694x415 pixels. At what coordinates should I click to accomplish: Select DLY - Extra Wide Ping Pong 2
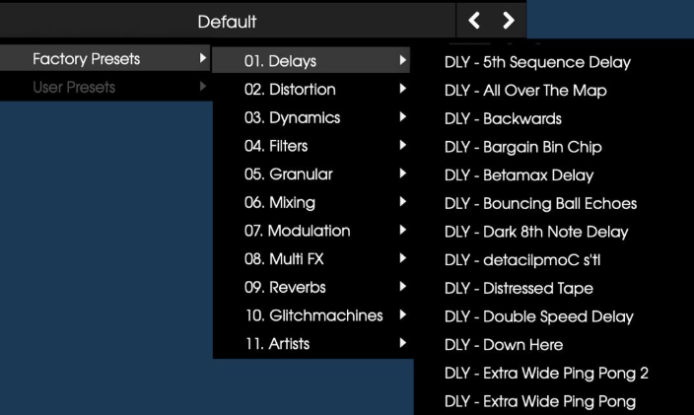tap(545, 373)
